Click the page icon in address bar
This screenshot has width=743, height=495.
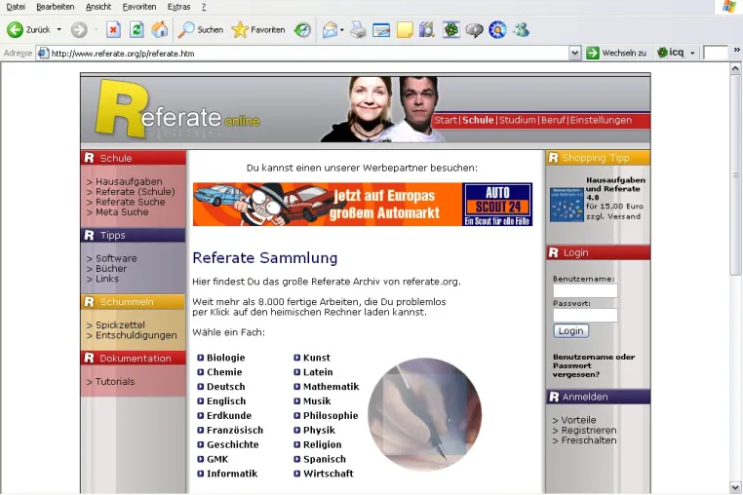(43, 53)
